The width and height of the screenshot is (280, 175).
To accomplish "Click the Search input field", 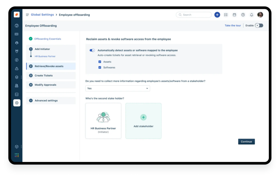I will click(194, 15).
